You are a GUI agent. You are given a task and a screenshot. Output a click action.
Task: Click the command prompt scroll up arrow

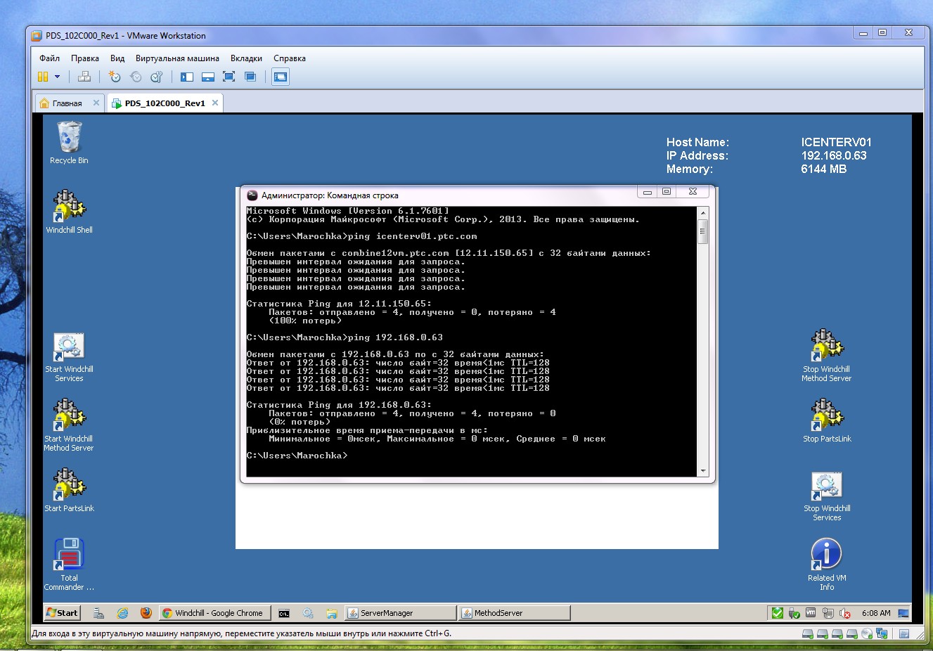(x=702, y=212)
